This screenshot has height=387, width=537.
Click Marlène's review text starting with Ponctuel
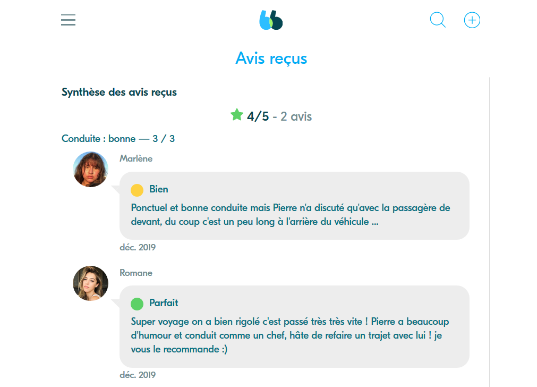290,214
